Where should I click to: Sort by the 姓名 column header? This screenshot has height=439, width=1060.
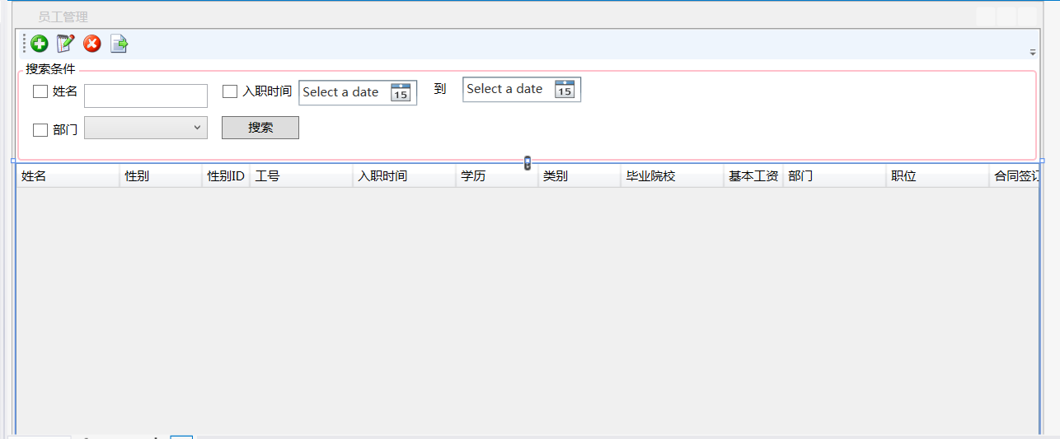click(x=68, y=176)
